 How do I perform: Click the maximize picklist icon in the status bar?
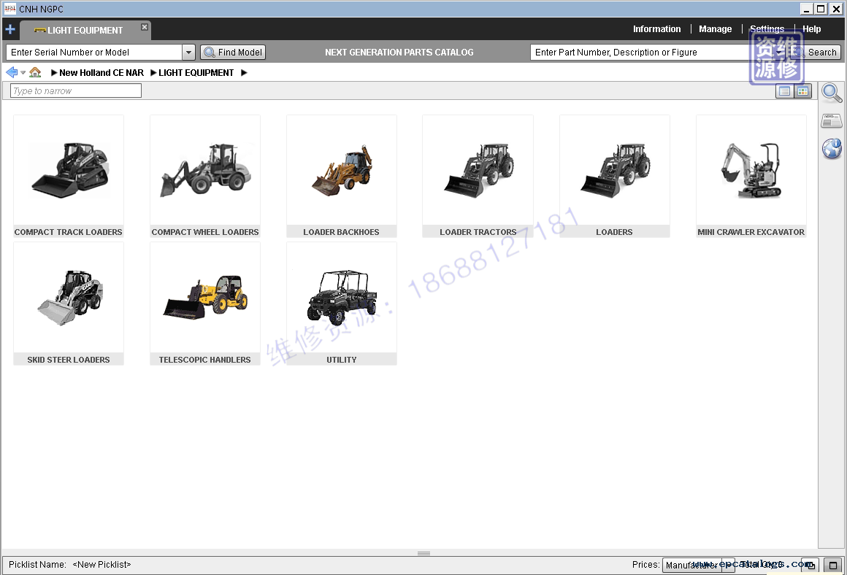pyautogui.click(x=832, y=566)
